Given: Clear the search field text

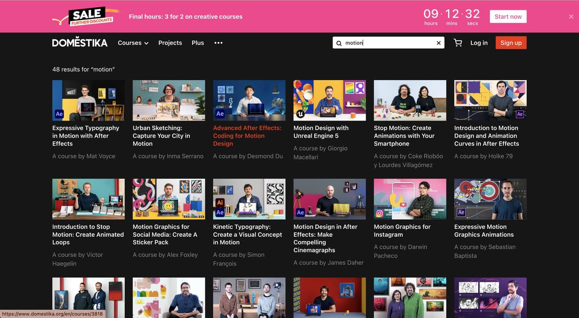Looking at the screenshot, I should click(x=438, y=43).
